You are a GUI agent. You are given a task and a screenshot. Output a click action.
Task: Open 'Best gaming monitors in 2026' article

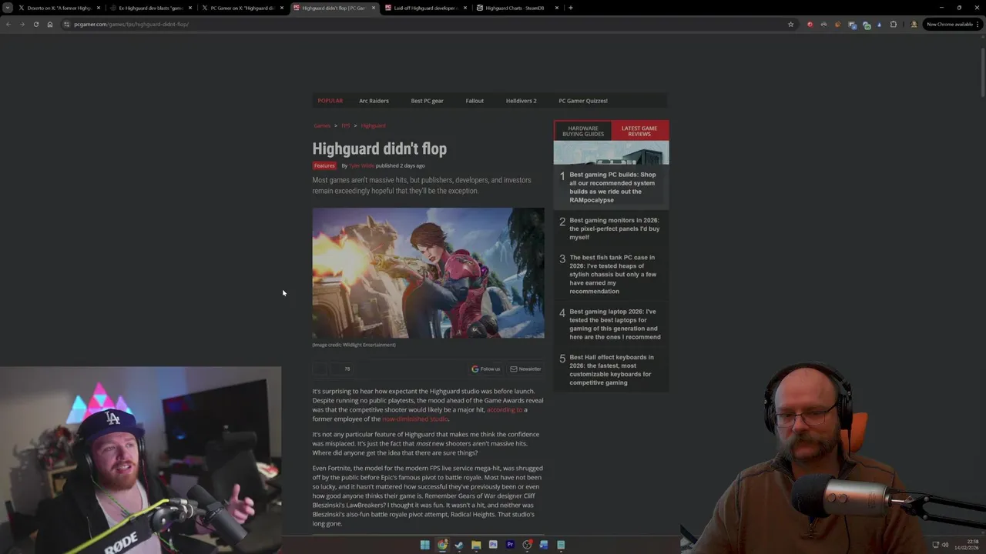[615, 229]
